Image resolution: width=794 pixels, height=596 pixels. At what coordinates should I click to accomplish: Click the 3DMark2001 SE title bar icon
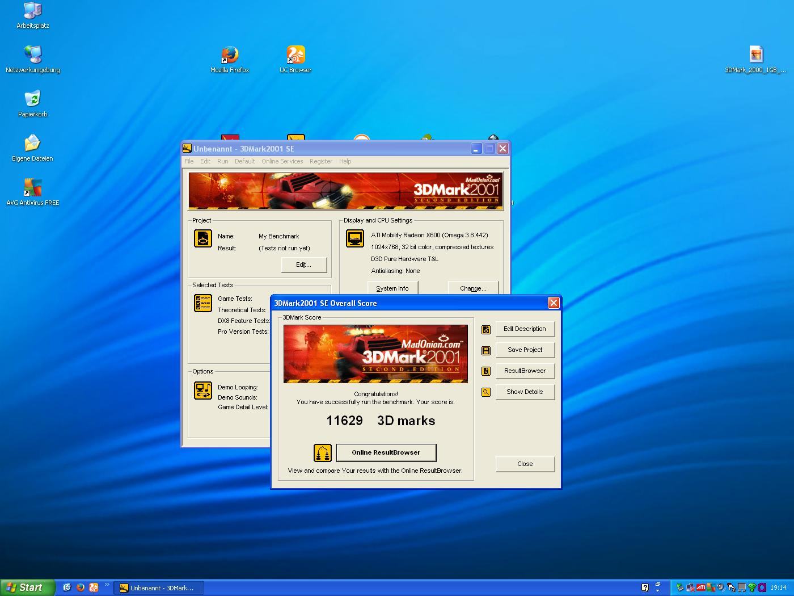pos(187,149)
